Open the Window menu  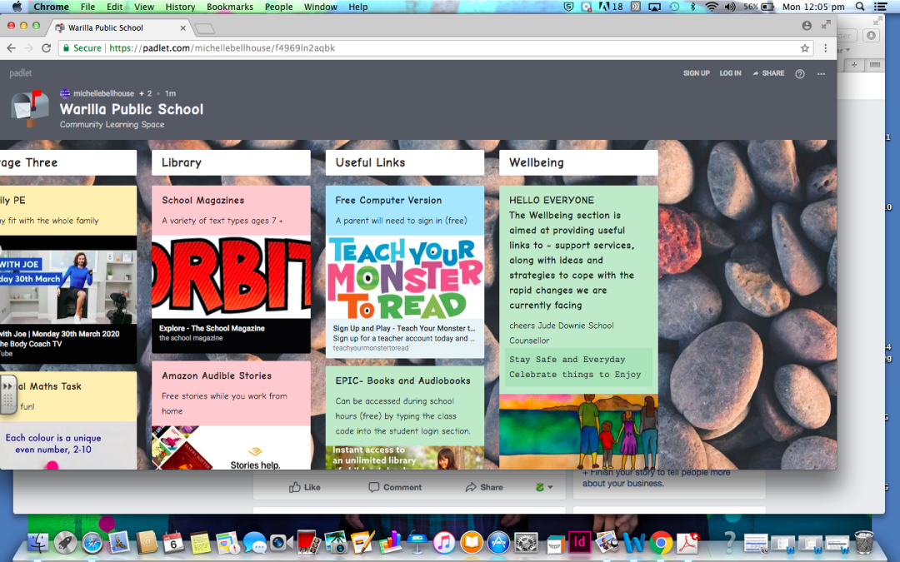(x=320, y=7)
